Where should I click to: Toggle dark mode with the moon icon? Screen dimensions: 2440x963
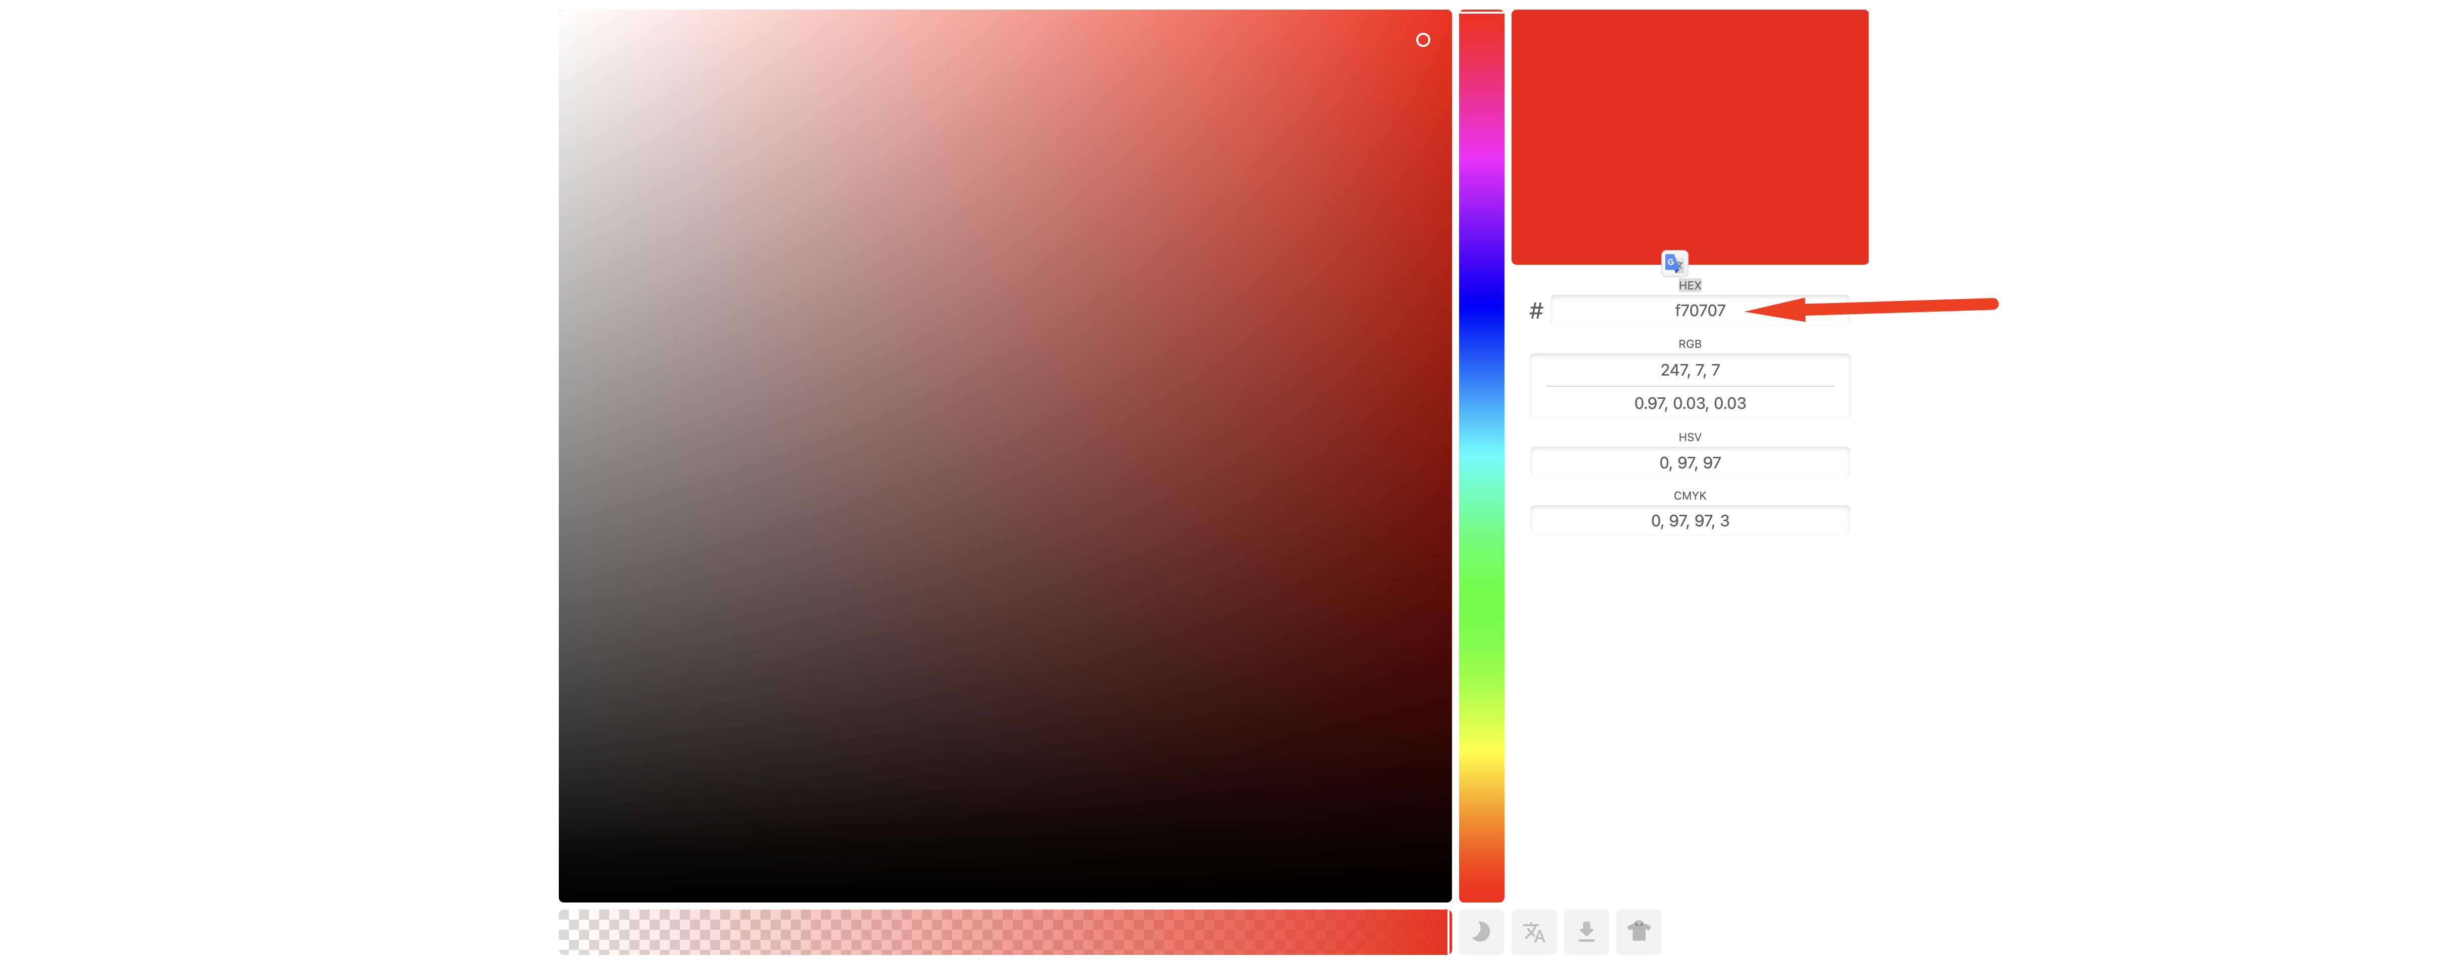point(1480,932)
